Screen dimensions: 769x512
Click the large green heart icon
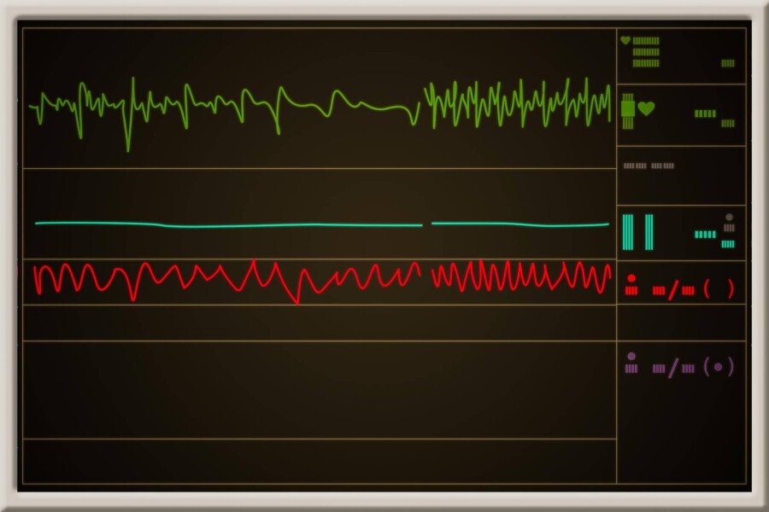click(x=646, y=108)
